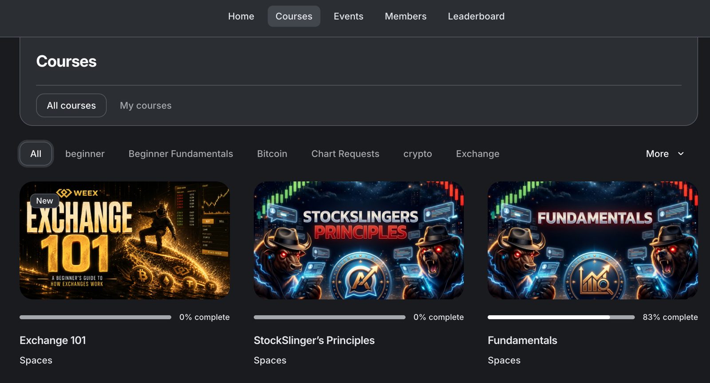Open the Home tab in top navigation
This screenshot has height=383, width=710.
(x=241, y=16)
